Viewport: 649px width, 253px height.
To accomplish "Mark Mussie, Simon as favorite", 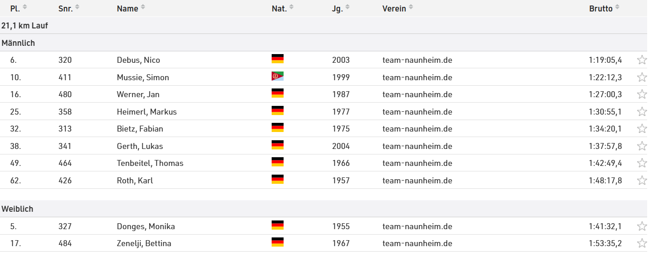I will (642, 77).
